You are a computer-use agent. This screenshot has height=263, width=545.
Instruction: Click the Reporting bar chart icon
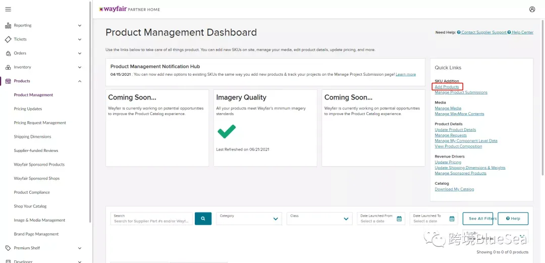[x=8, y=25]
